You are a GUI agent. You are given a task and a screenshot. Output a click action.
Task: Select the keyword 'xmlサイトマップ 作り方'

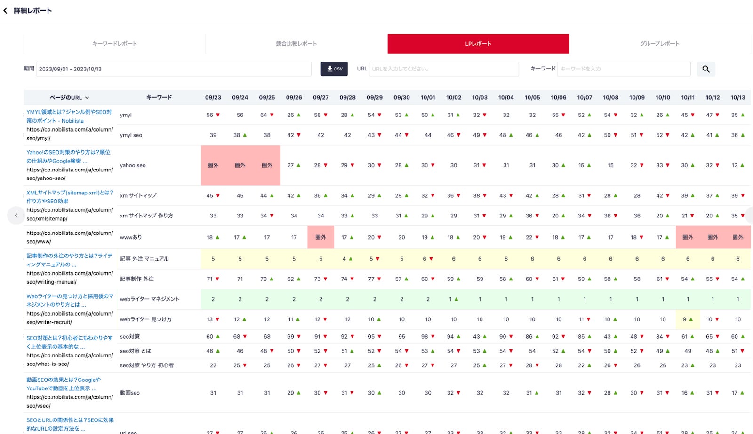click(x=146, y=216)
